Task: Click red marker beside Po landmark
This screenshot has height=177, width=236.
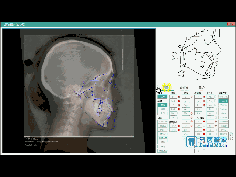Action: pyautogui.click(x=204, y=105)
